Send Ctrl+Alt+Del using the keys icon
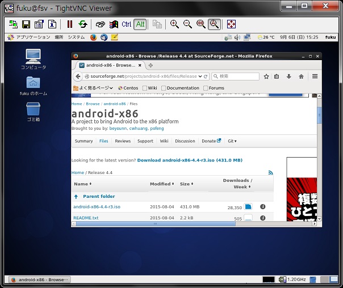The image size is (343, 288). [x=100, y=24]
